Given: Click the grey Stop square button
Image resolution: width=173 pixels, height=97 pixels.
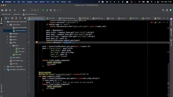Looking at the screenshot, I should 61,10.
